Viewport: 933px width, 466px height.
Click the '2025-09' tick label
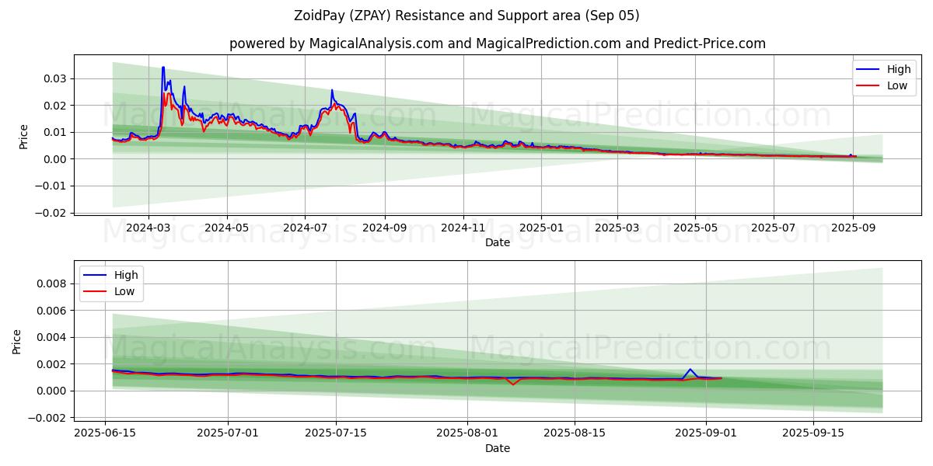tap(853, 228)
